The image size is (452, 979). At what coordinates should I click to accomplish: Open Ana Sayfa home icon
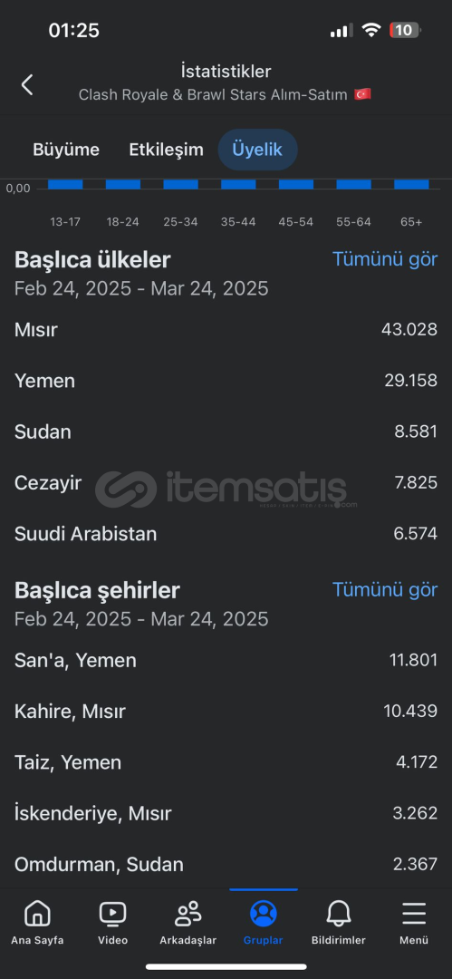click(37, 914)
